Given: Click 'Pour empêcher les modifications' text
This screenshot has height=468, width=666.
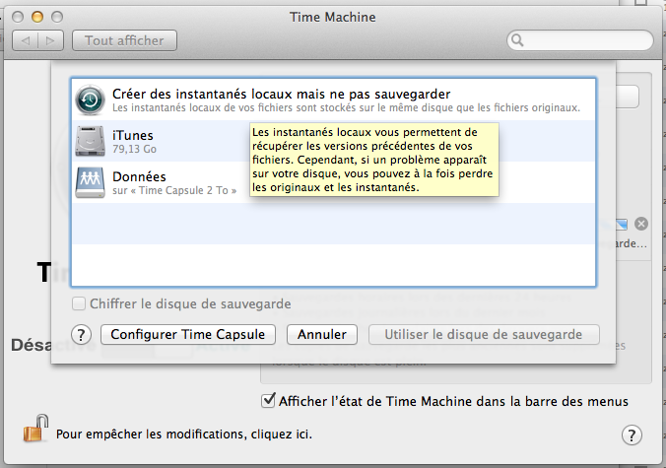Looking at the screenshot, I should (x=184, y=435).
